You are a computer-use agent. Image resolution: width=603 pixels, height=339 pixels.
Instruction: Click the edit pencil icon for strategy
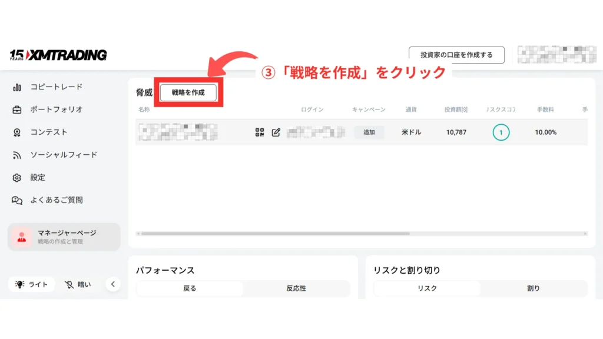[x=276, y=132]
